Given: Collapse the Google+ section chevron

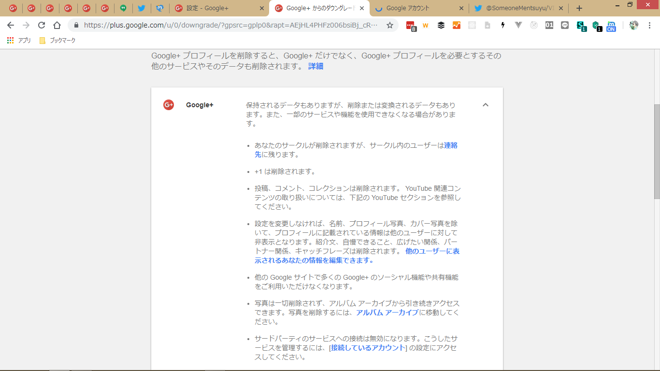Looking at the screenshot, I should point(486,105).
